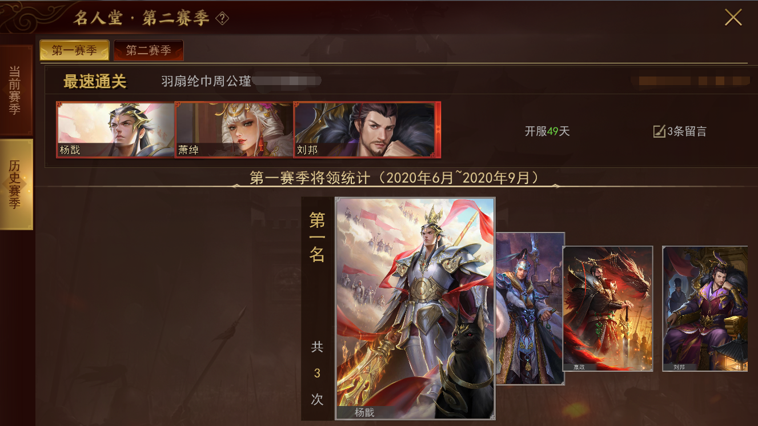Click player name 羽扇纶巾周公瑾

pyautogui.click(x=206, y=81)
